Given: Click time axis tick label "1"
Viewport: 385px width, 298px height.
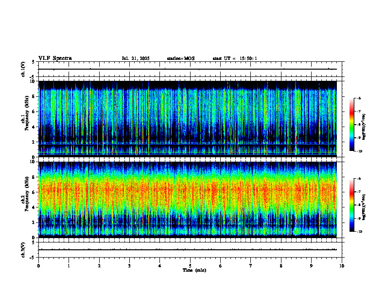Looking at the screenshot, I should pos(69,266).
